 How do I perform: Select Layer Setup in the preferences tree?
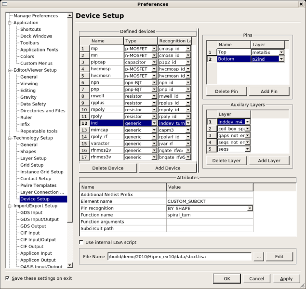pos(33,158)
